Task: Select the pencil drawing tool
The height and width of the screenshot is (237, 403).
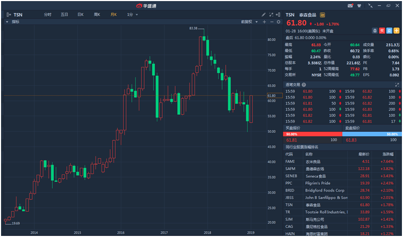Action: tap(264, 14)
